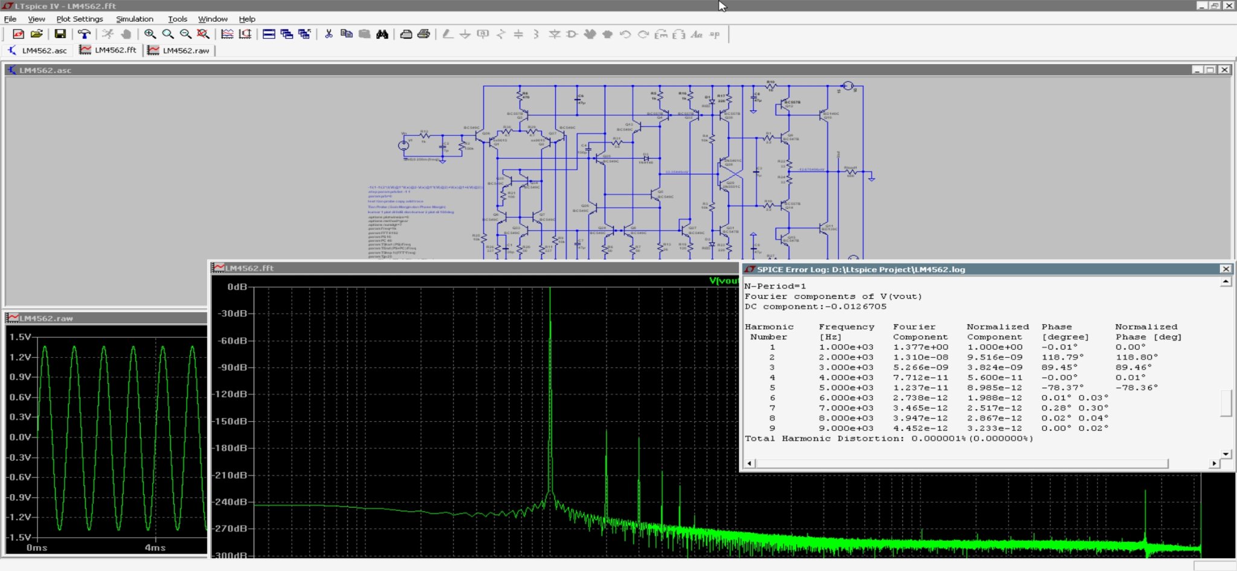Select the Component gate tool
Viewport: 1237px width, 571px height.
tap(572, 34)
